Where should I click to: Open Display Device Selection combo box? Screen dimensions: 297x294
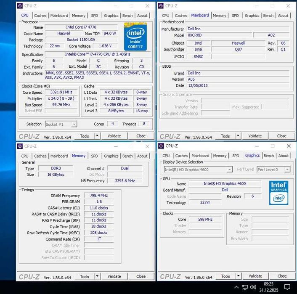pyautogui.click(x=198, y=170)
